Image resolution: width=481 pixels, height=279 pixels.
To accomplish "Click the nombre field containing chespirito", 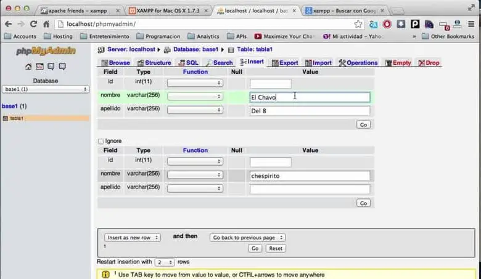I will coord(310,176).
